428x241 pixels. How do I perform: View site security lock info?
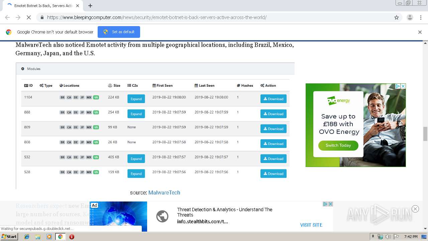(x=42, y=17)
